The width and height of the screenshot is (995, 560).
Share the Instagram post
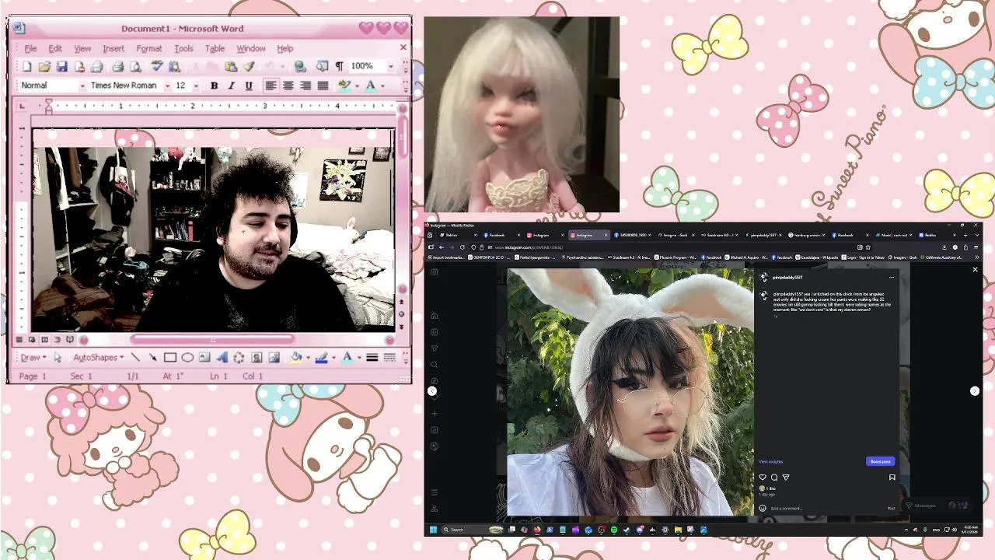pos(786,478)
